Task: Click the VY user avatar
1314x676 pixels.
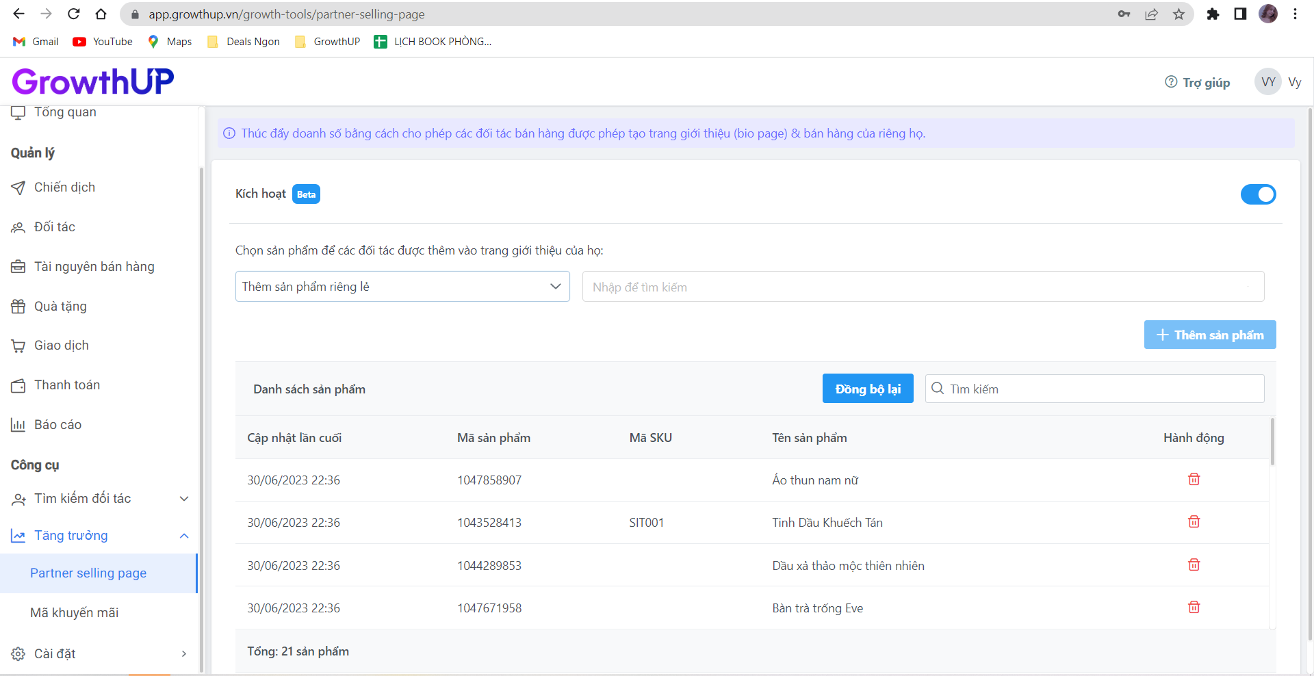Action: [x=1267, y=82]
